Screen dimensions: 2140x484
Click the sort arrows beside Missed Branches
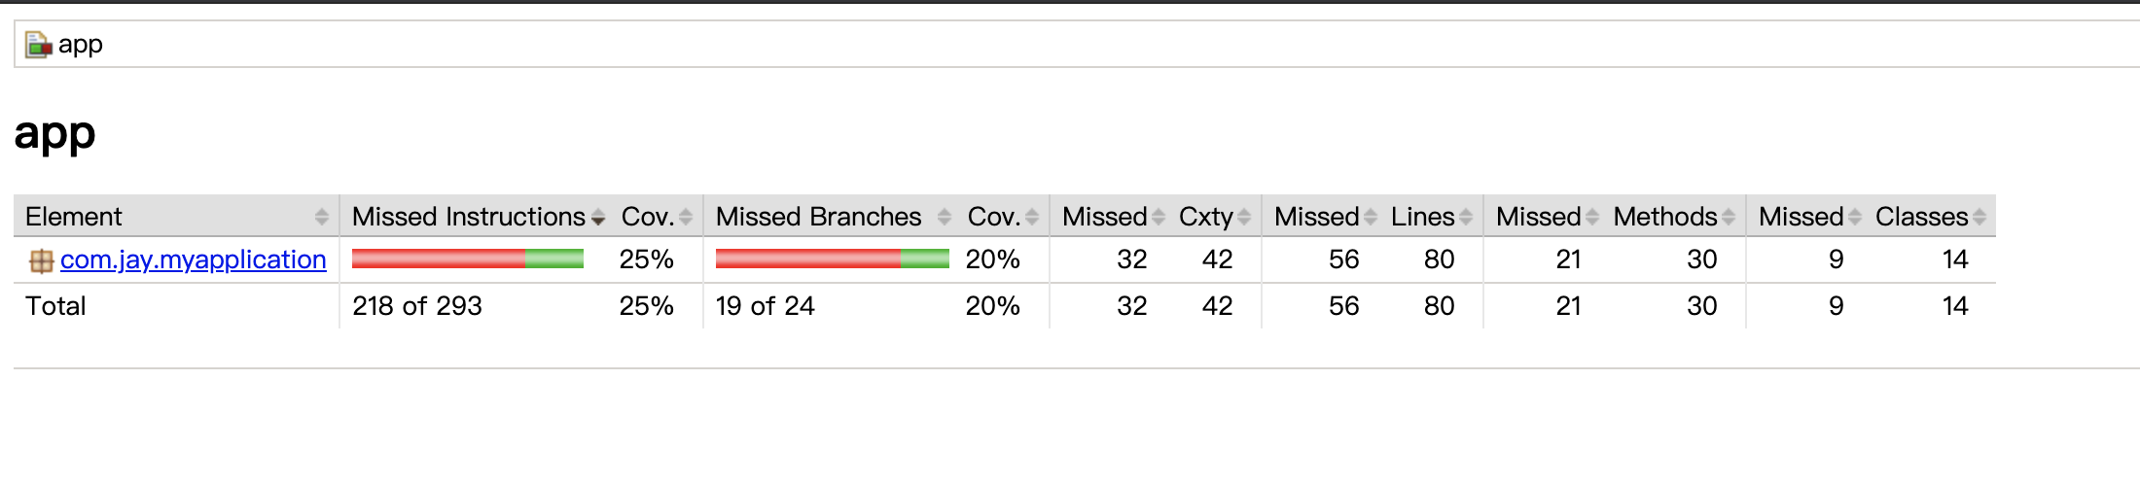click(944, 217)
